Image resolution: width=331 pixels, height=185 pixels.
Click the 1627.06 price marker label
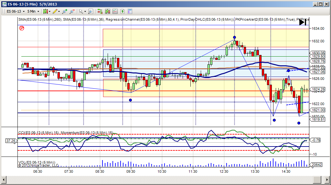point(317,72)
